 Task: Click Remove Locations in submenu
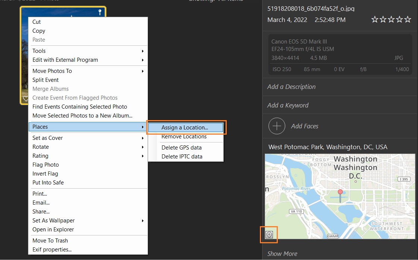pos(186,137)
